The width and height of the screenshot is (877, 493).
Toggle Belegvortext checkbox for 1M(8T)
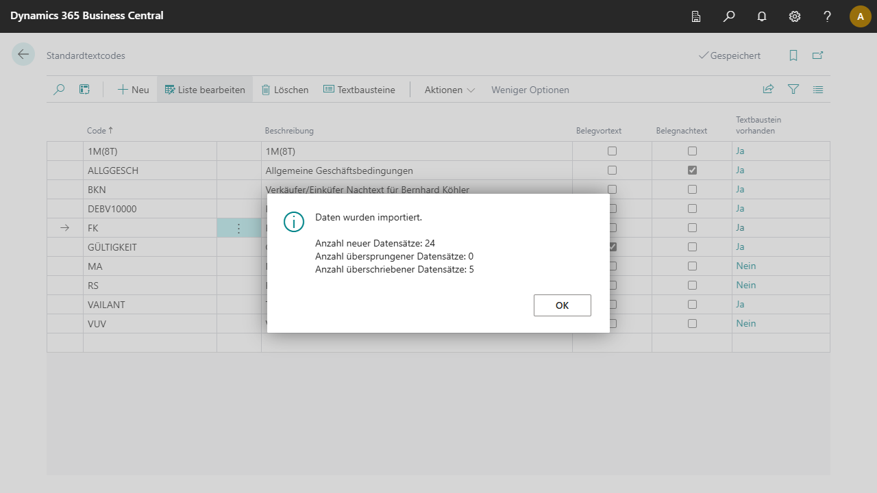pos(612,151)
